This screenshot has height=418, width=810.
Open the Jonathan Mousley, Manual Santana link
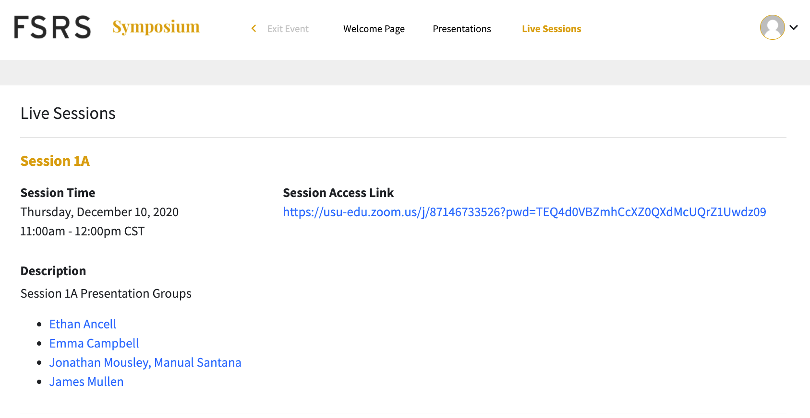[x=145, y=362]
